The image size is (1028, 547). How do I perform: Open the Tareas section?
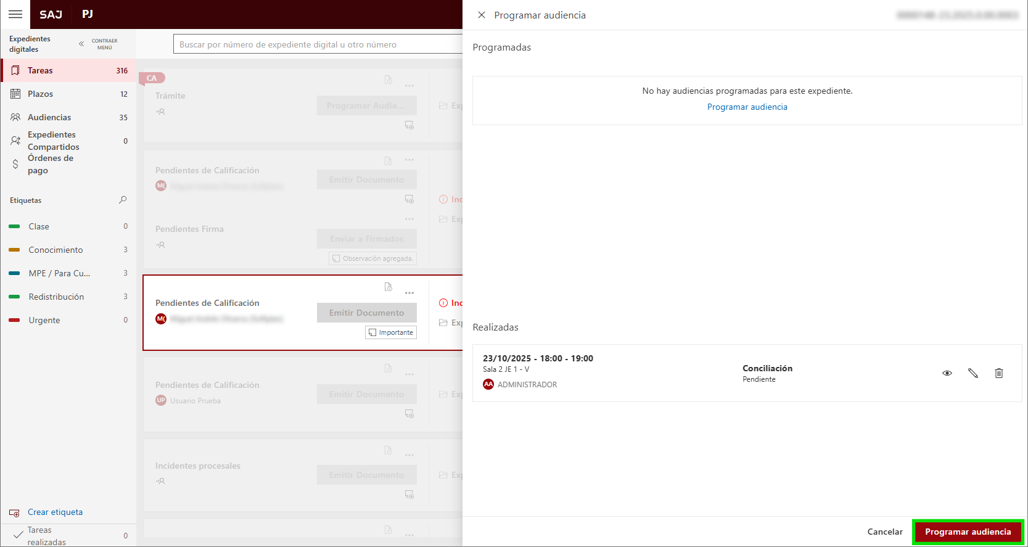[41, 70]
